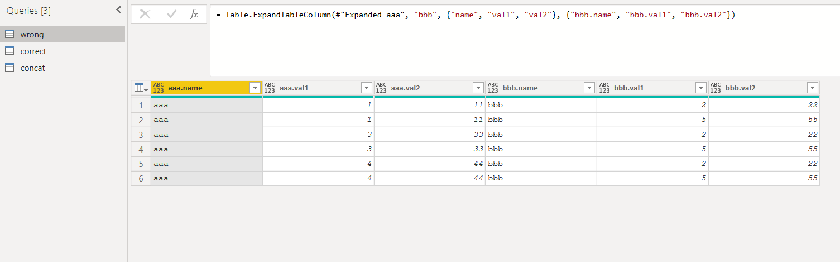Select row number 2

pos(141,120)
